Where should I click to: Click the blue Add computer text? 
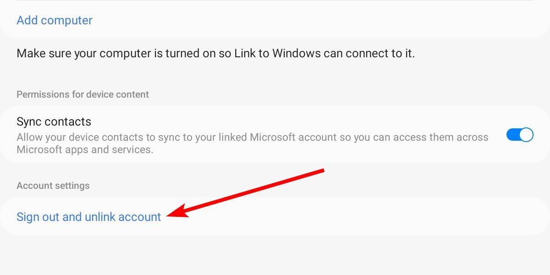click(54, 20)
